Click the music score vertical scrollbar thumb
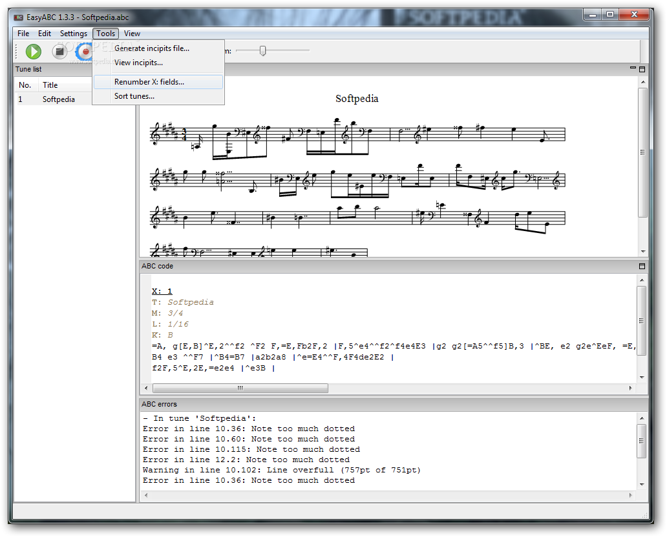Viewport: 667px width, 537px height. [x=642, y=152]
